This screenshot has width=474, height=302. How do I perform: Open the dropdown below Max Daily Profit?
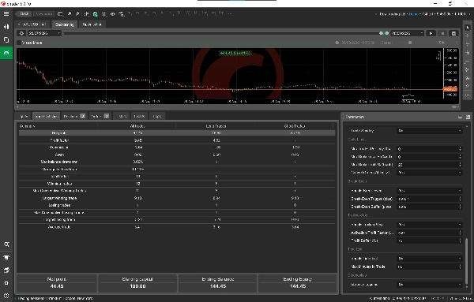(429, 173)
